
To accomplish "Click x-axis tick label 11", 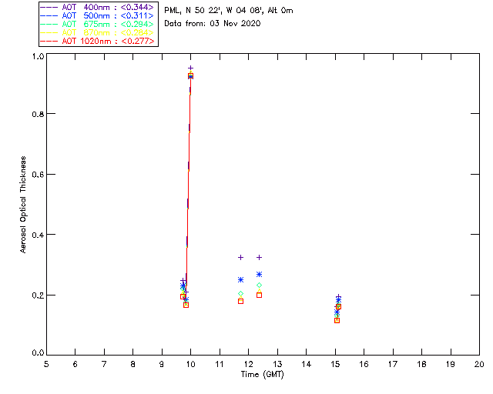I will tap(220, 364).
